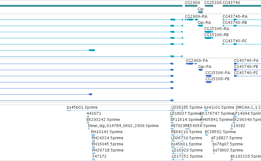The height and width of the screenshot is (161, 261).
Task: Click the RH36718.5prime EST label
Action: (x=108, y=151)
